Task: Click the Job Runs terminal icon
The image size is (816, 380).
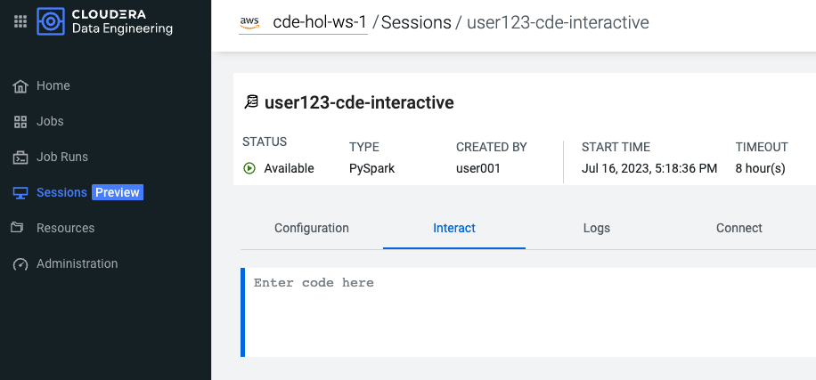Action: [20, 157]
